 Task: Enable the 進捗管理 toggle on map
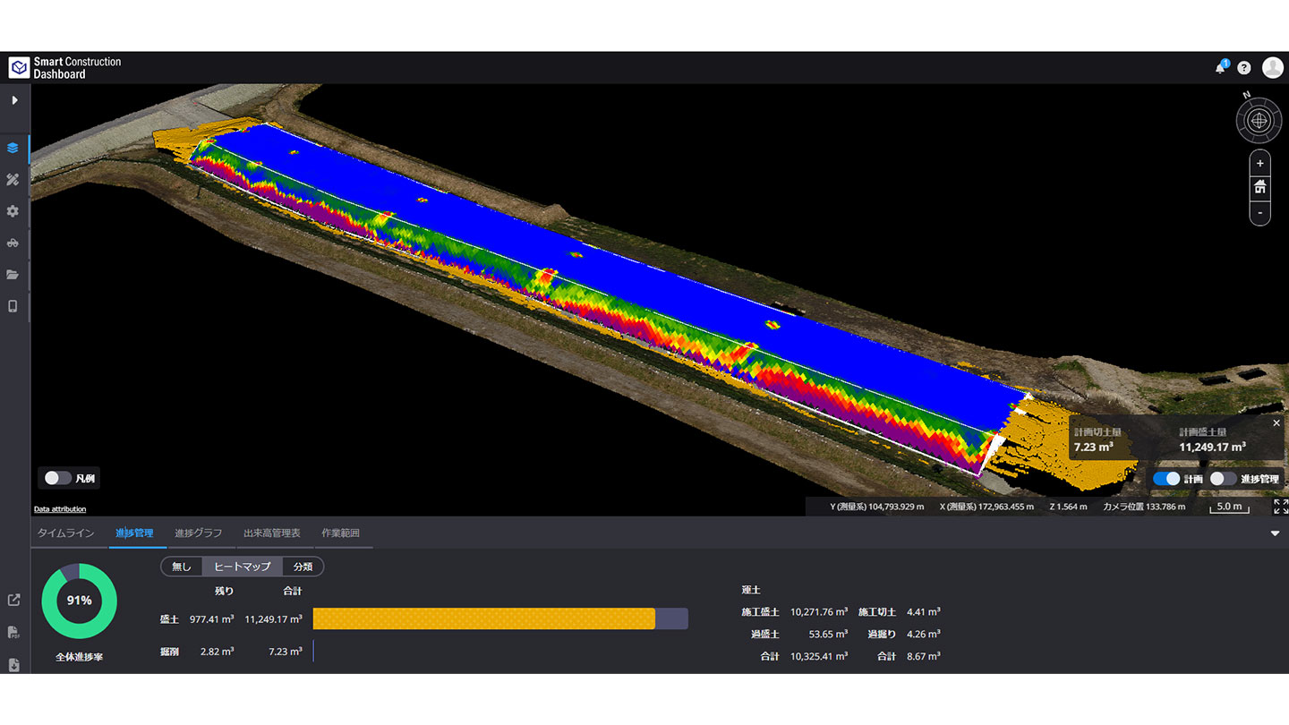(1223, 479)
